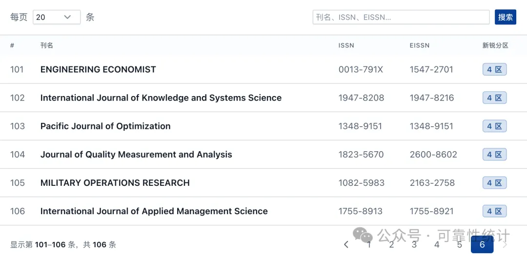Go to next page using right chevron
The width and height of the screenshot is (527, 257).
505,245
